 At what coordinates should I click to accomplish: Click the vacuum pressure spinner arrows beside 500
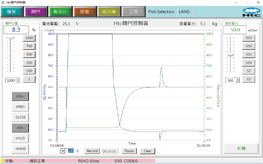click(237, 80)
